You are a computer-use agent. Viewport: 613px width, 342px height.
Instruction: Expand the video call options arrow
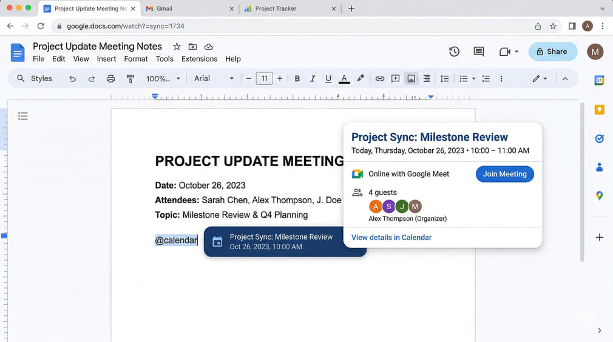click(x=516, y=52)
